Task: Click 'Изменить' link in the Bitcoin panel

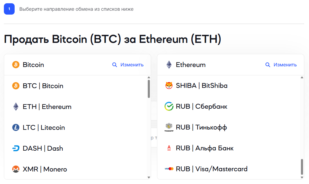Action: tap(132, 65)
